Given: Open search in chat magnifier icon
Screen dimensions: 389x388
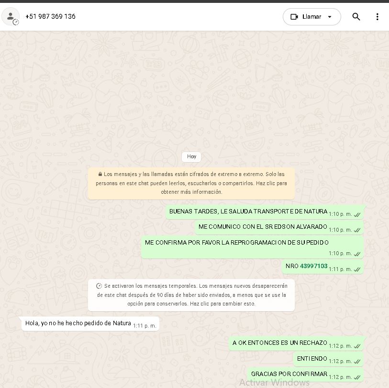Looking at the screenshot, I should [x=356, y=16].
